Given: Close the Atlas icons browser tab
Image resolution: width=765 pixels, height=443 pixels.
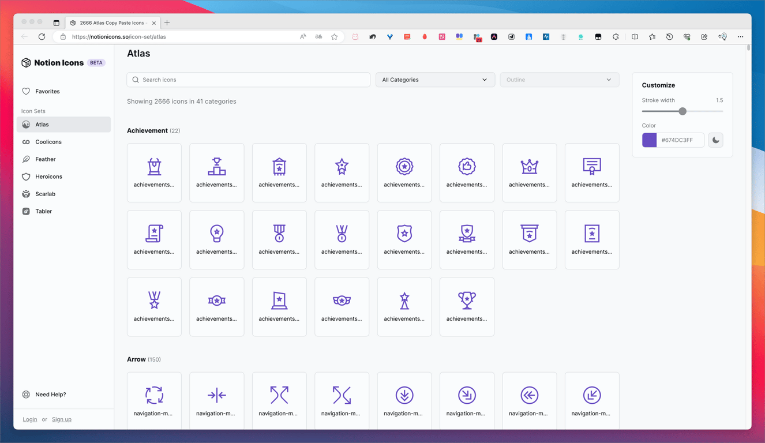Looking at the screenshot, I should (154, 23).
